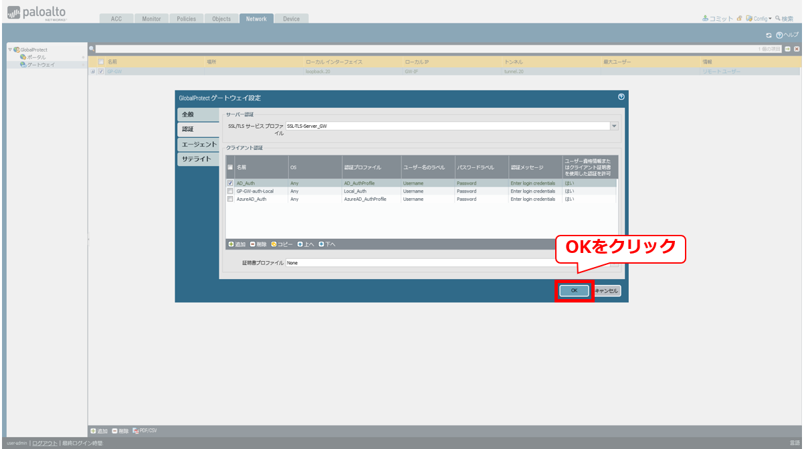Switch to the エージェント dialog tab
804x449 pixels.
point(198,145)
